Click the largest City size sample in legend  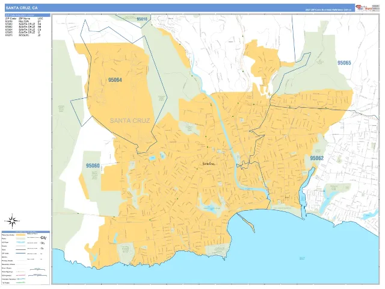click(x=43, y=238)
